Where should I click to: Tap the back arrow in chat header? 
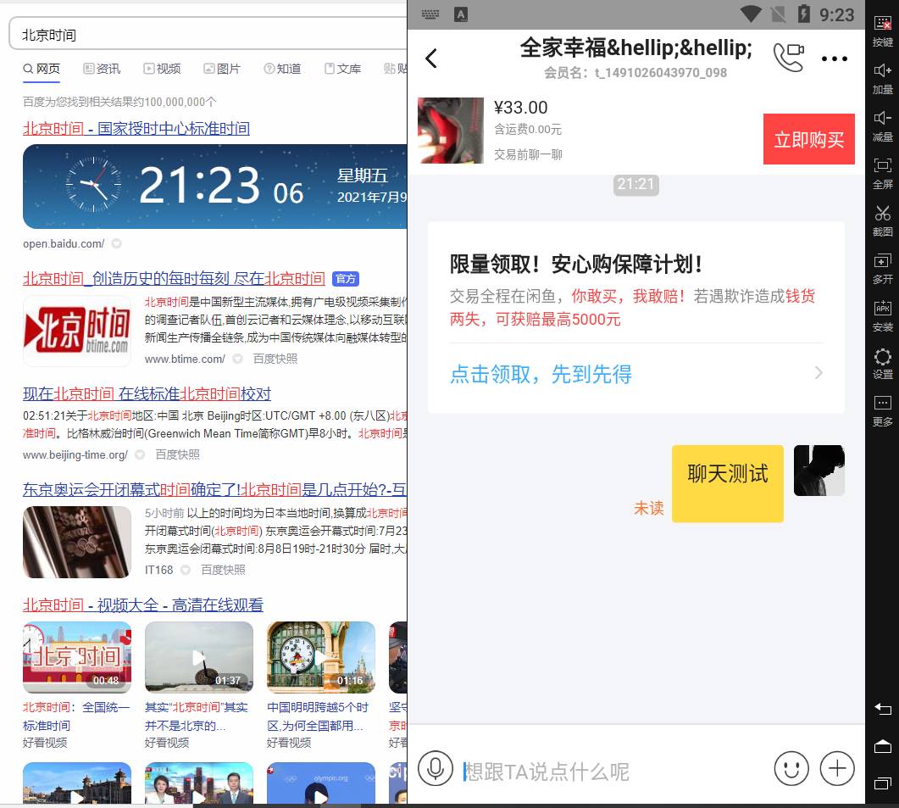click(431, 58)
